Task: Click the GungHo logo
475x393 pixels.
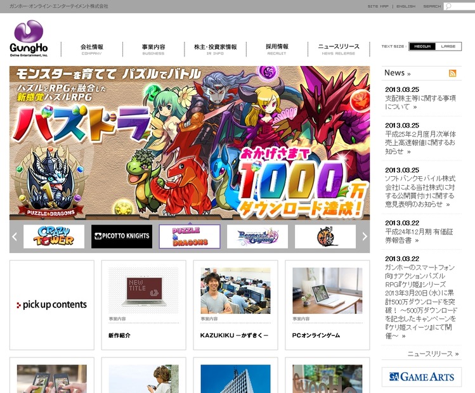Action: (x=29, y=38)
